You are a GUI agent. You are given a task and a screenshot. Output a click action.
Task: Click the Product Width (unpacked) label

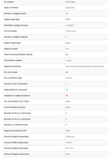(x=16, y=142)
